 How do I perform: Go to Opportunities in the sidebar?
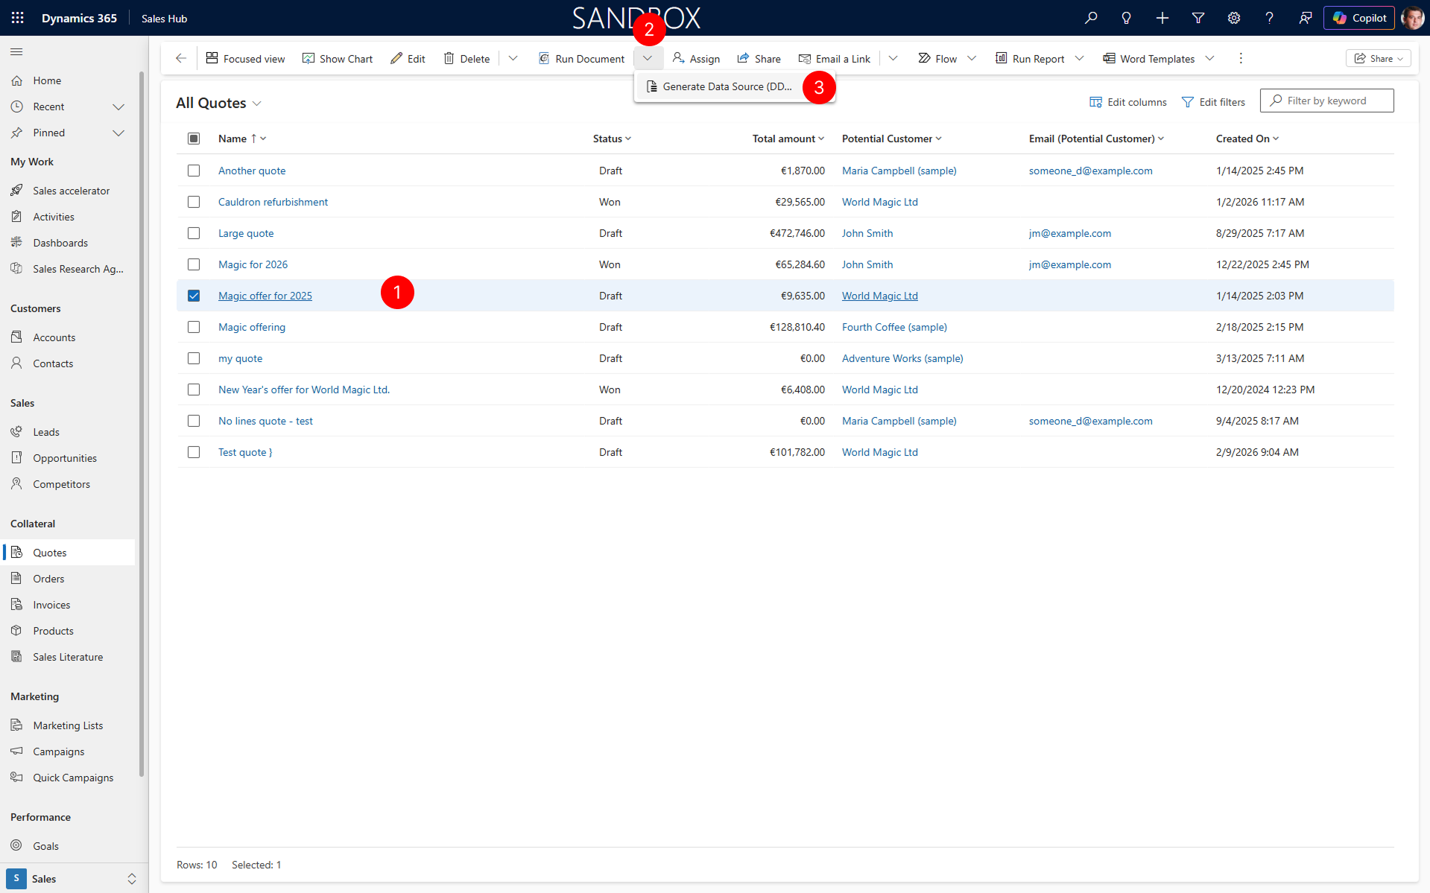(x=65, y=458)
